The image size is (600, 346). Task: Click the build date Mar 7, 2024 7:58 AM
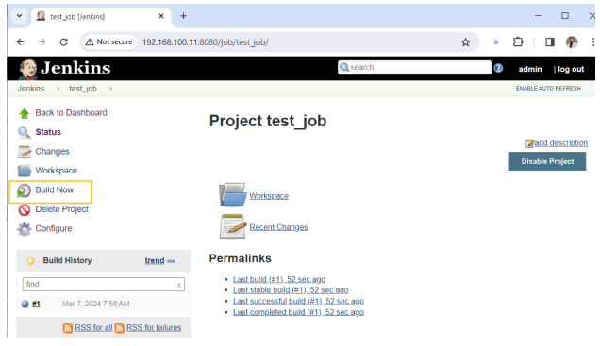tap(96, 304)
